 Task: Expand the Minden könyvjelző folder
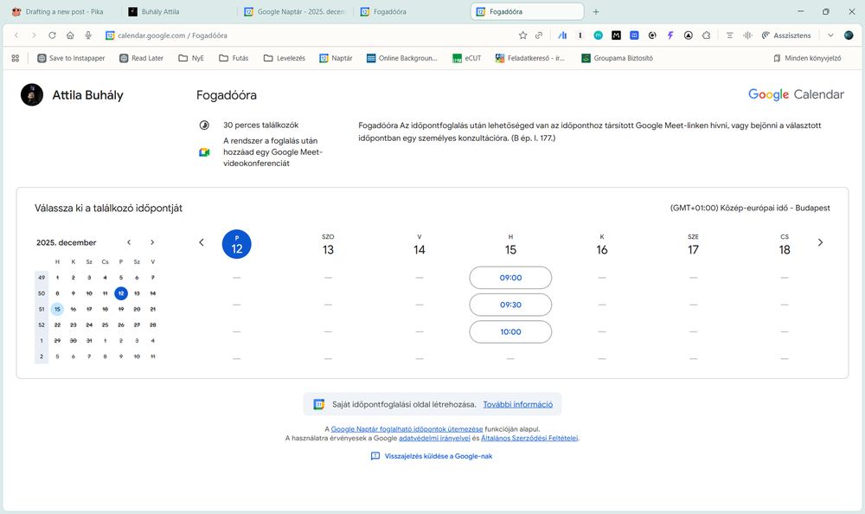pyautogui.click(x=807, y=58)
